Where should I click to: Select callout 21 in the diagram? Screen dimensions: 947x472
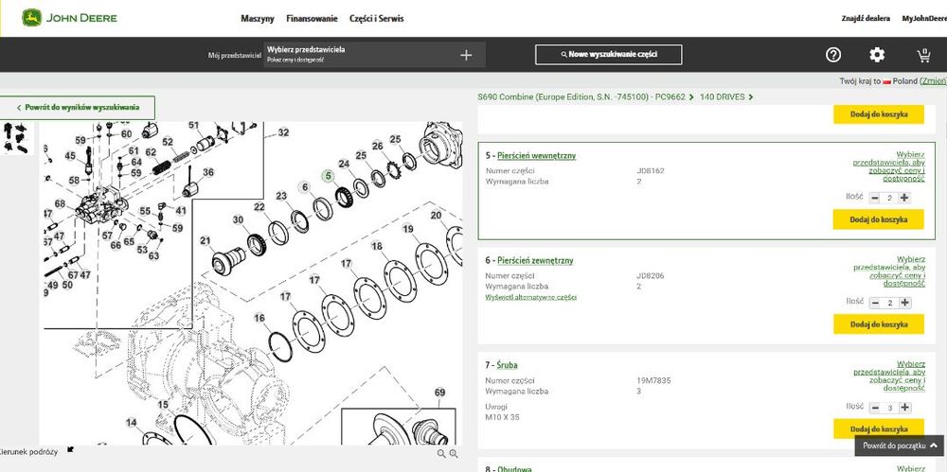pos(205,241)
